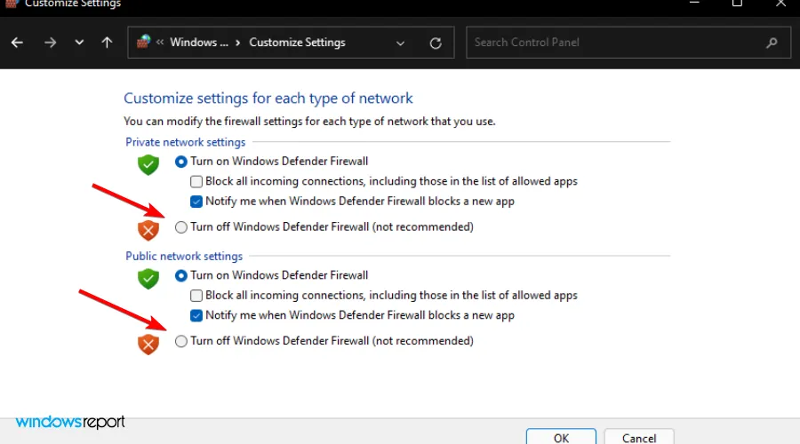Expand the hidden breadcrumb path chevrons
The width and height of the screenshot is (800, 444).
160,43
